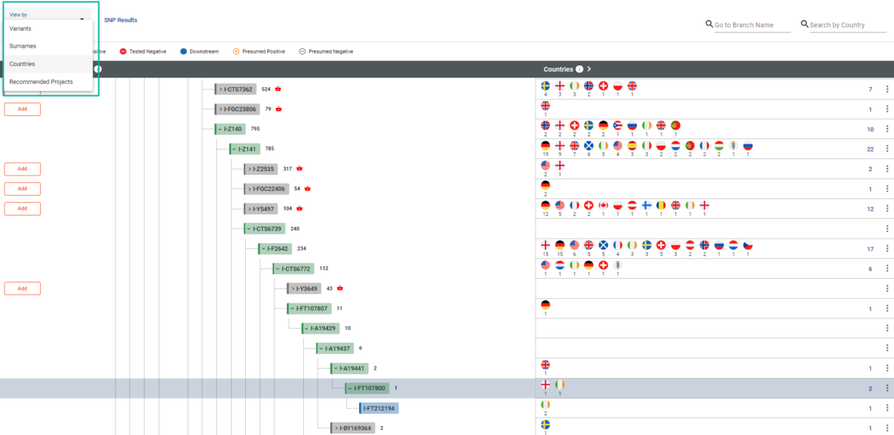
Task: Collapse the I-Z140 branch
Action: coord(220,129)
